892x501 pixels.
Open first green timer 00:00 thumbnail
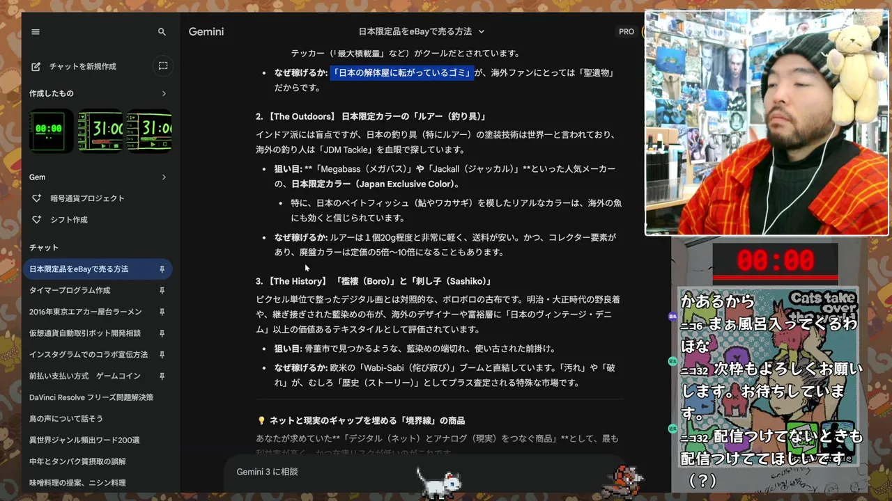pyautogui.click(x=51, y=130)
